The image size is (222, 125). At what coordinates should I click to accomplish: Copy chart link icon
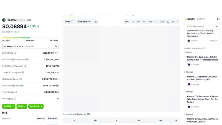click(x=173, y=22)
